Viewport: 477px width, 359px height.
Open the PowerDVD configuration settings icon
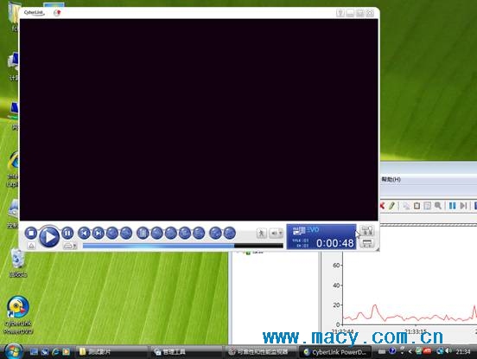coord(367,230)
